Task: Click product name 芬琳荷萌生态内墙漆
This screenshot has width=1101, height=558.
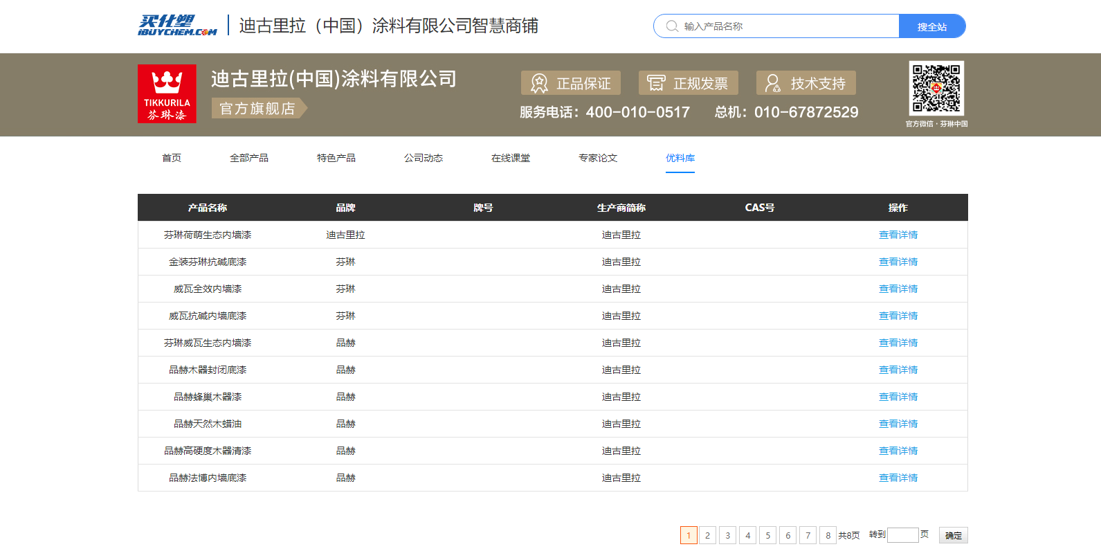Action: [208, 235]
